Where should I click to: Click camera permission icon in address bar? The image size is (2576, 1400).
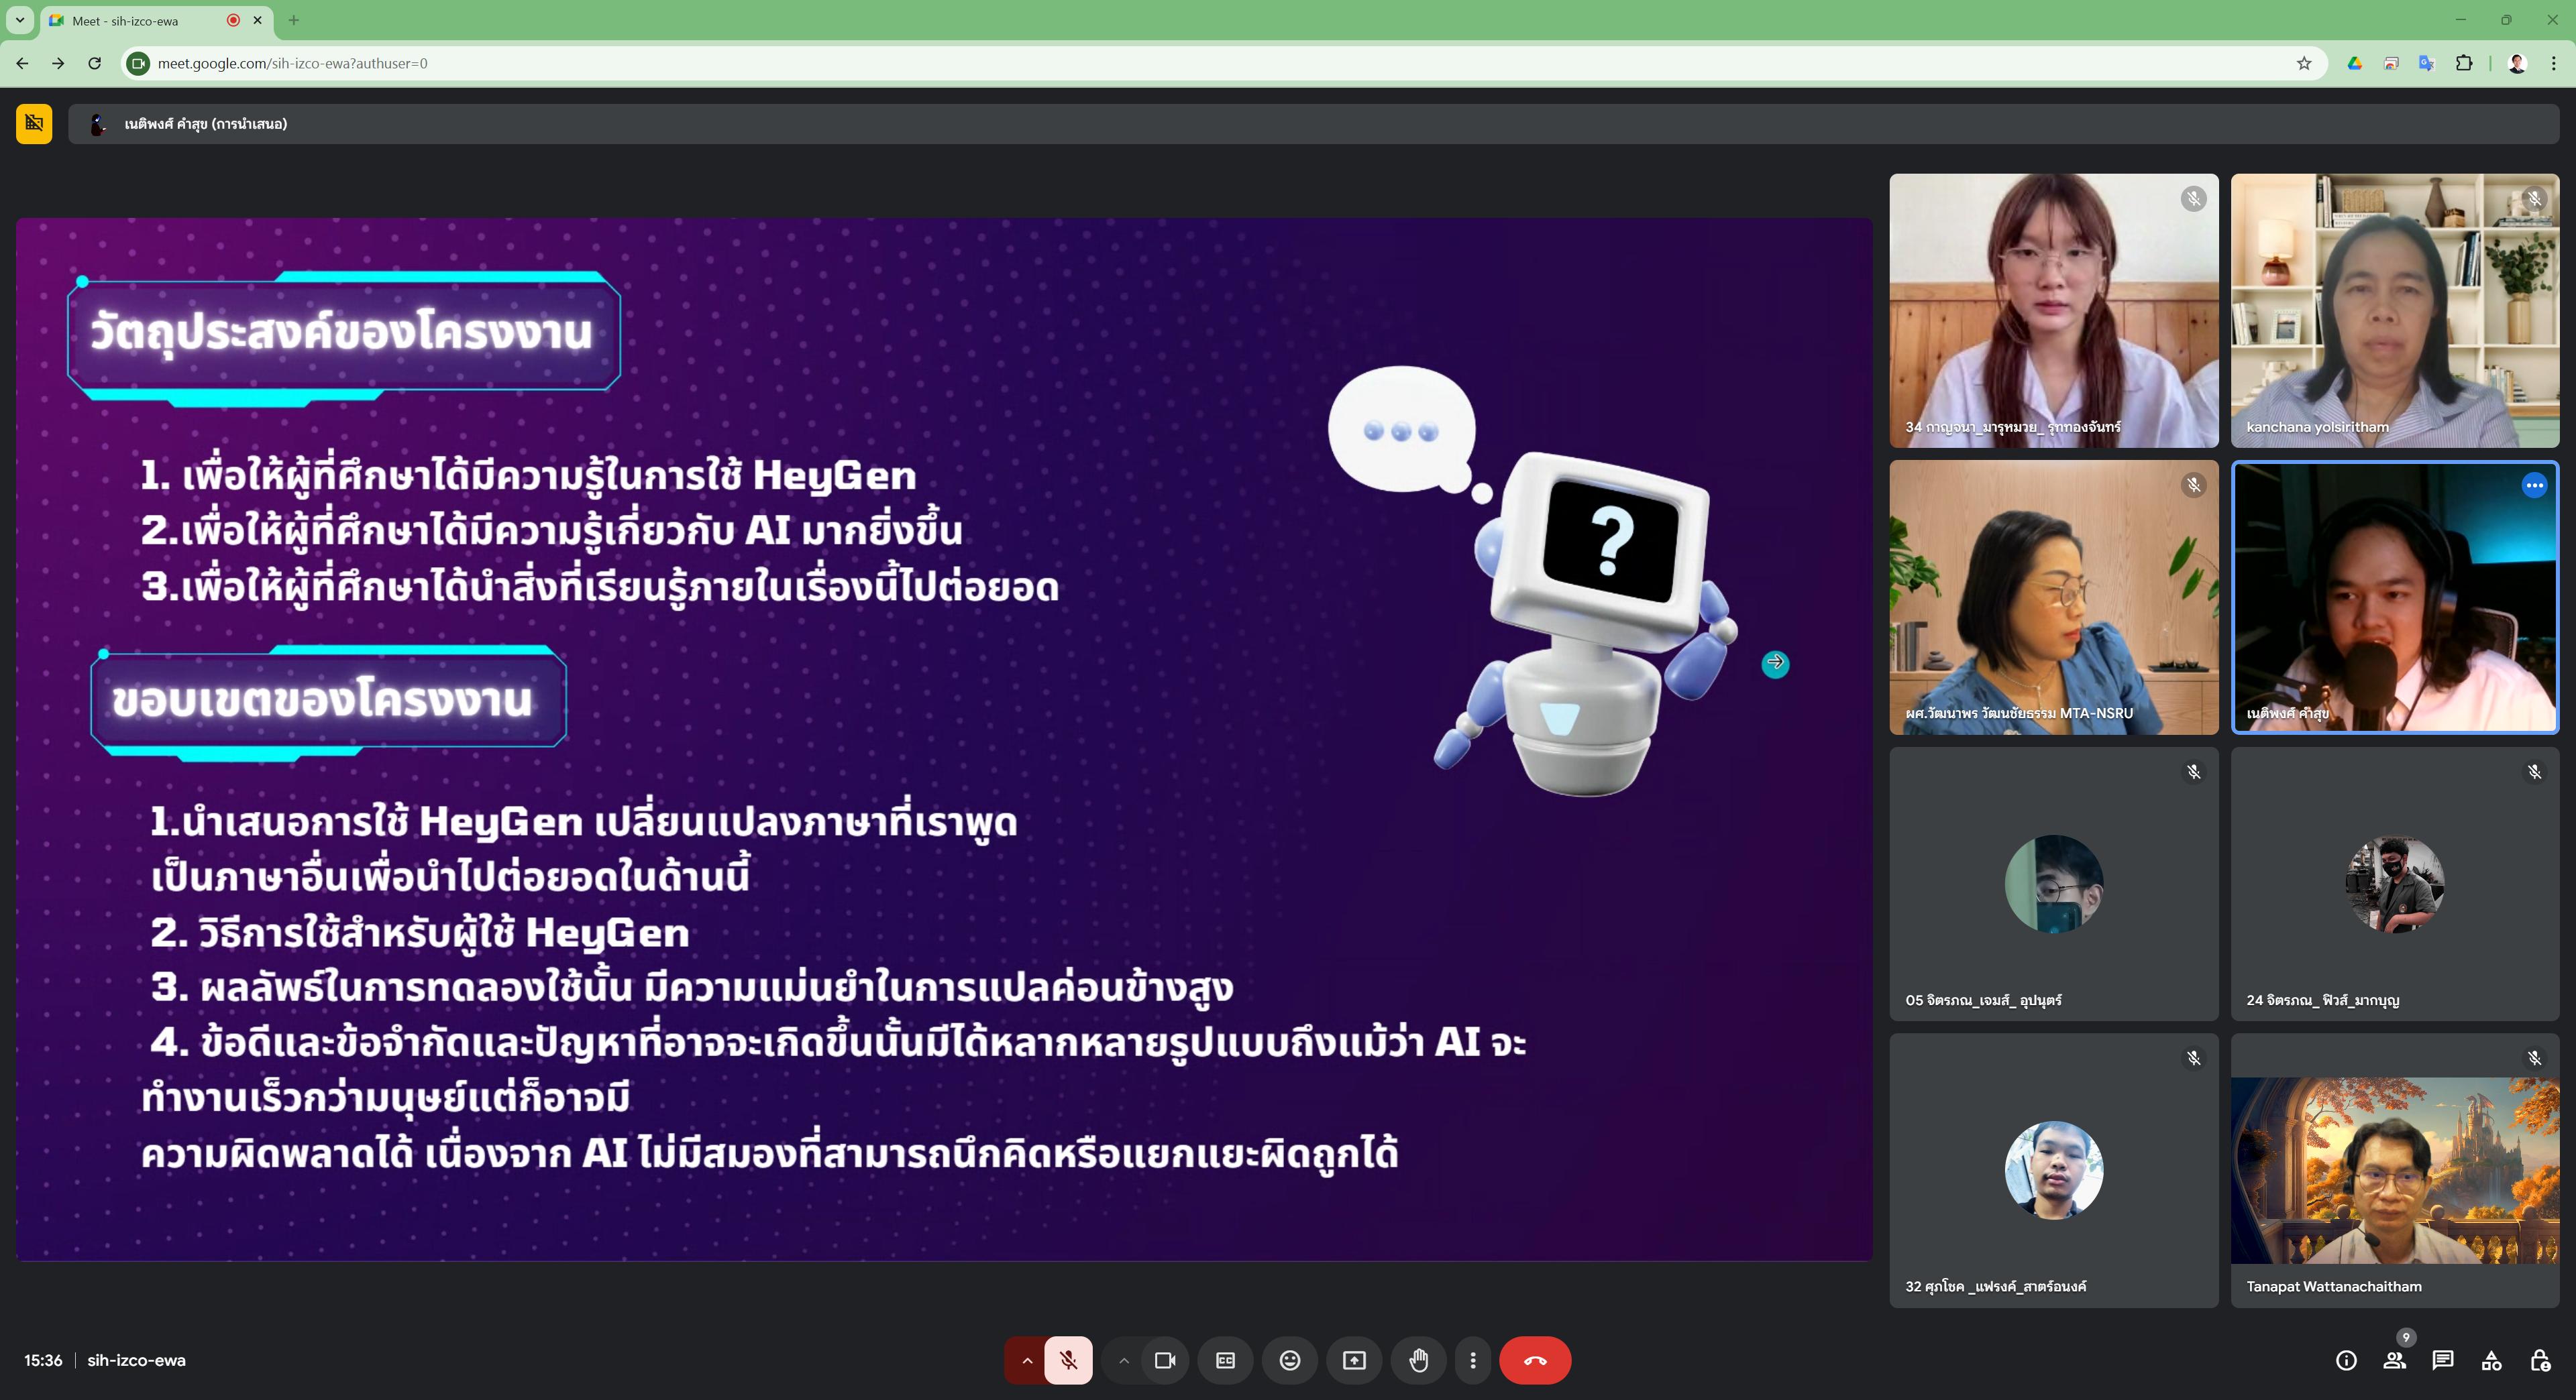pos(139,63)
